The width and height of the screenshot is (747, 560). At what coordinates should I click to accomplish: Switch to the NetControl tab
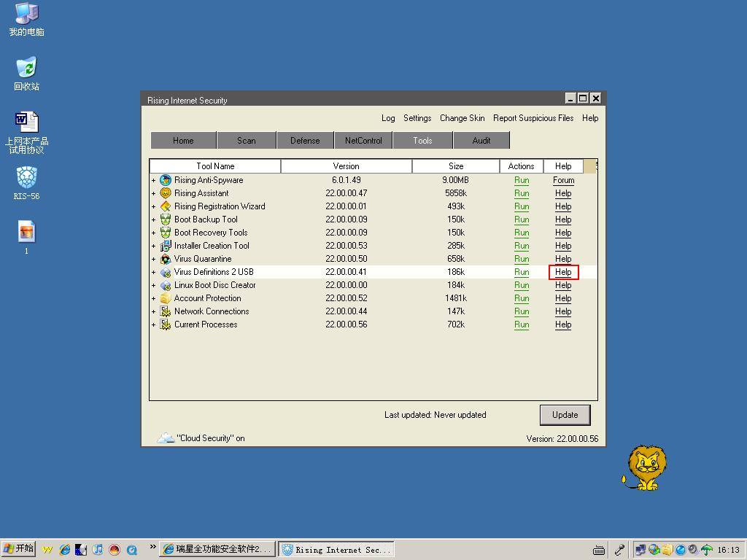[363, 141]
